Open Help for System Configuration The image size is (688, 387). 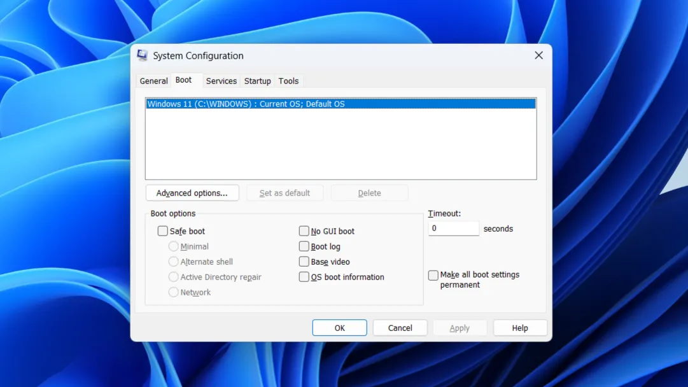[520, 328]
